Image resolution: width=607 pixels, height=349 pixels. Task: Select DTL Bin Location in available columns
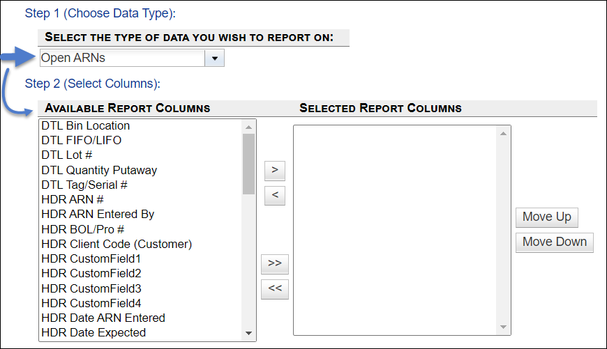point(85,126)
